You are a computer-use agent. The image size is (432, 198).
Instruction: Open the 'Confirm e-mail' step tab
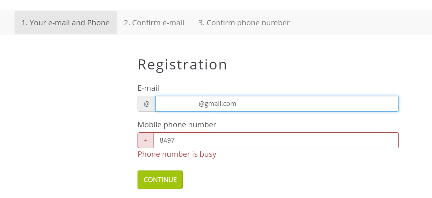tap(154, 23)
